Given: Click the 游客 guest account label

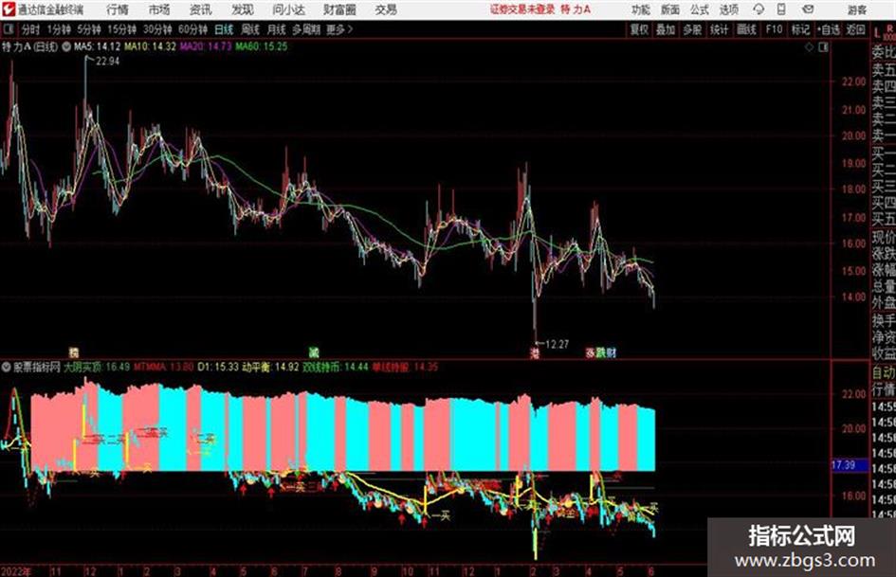Looking at the screenshot, I should click(x=856, y=9).
